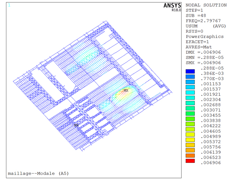The height and width of the screenshot is (181, 241).
Task: Click the maillage--Modale (A5) title
Action: [x=38, y=173]
